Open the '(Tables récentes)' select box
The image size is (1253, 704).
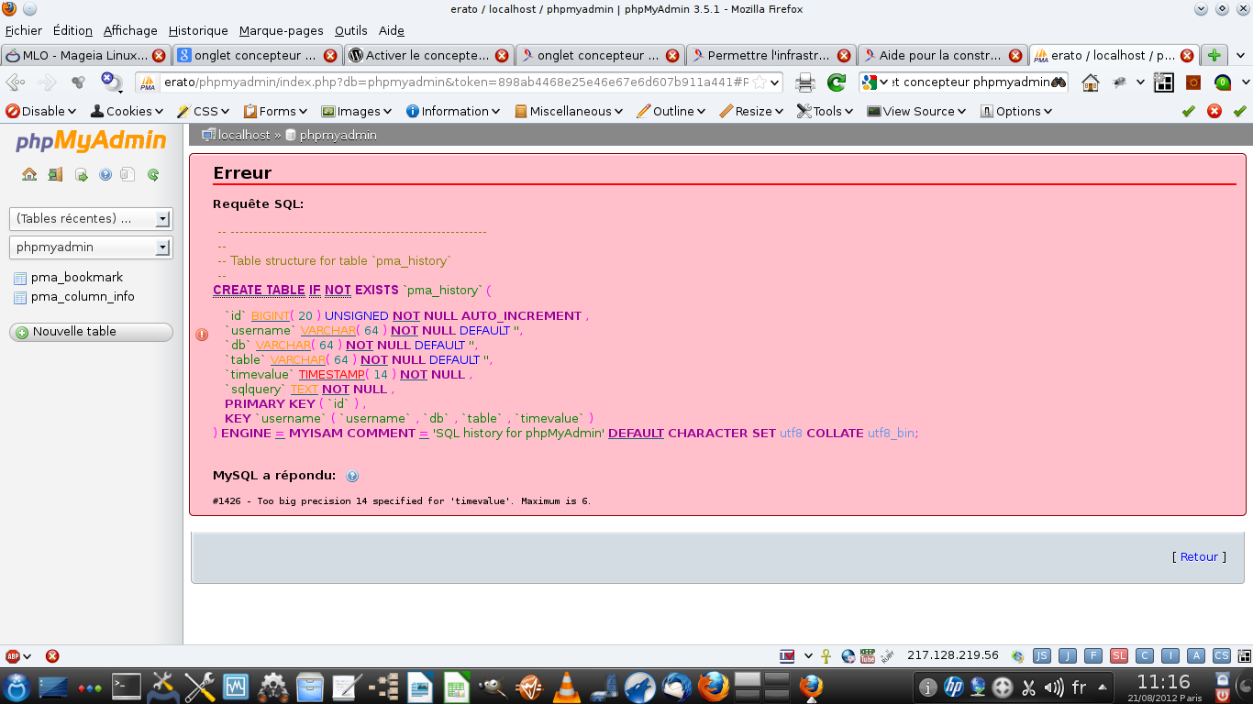(x=90, y=219)
